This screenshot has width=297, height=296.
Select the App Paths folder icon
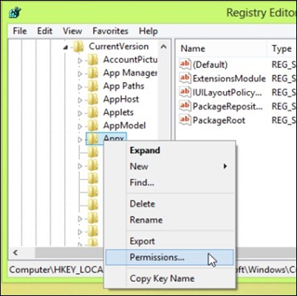(93, 86)
